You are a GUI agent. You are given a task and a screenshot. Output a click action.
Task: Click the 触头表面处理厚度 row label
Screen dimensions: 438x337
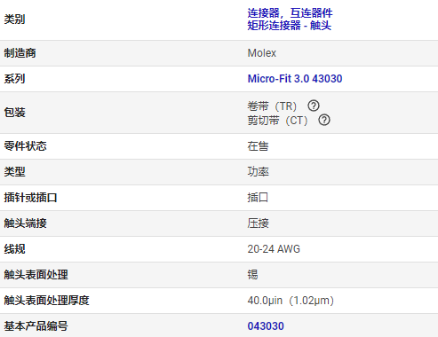(x=46, y=301)
